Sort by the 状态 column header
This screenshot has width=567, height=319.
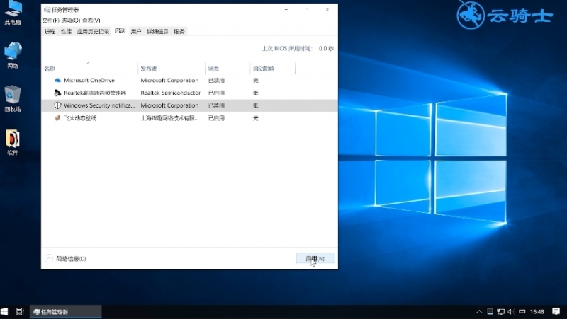coord(228,68)
